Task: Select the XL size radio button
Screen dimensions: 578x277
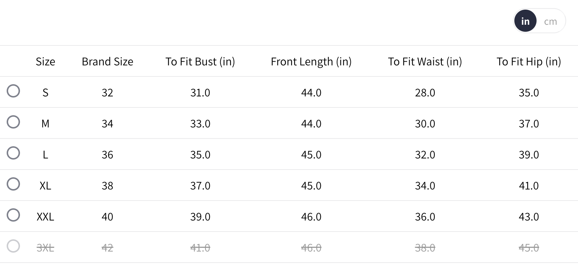Action: click(x=13, y=184)
